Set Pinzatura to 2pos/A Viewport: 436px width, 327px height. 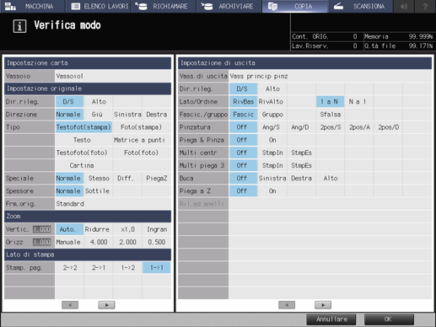point(359,127)
